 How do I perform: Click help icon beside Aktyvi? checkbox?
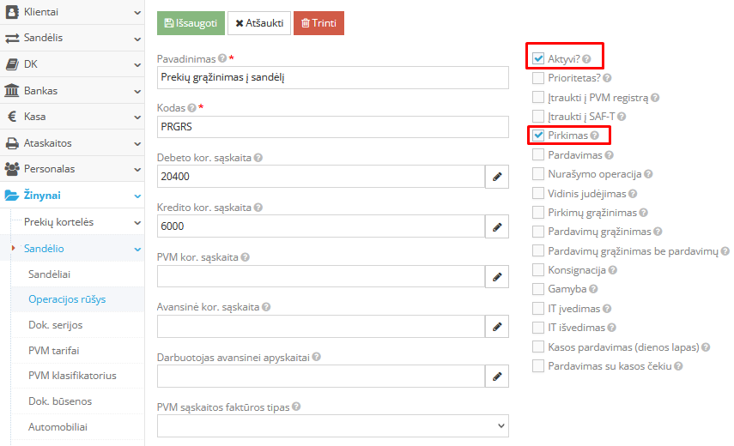pyautogui.click(x=587, y=59)
